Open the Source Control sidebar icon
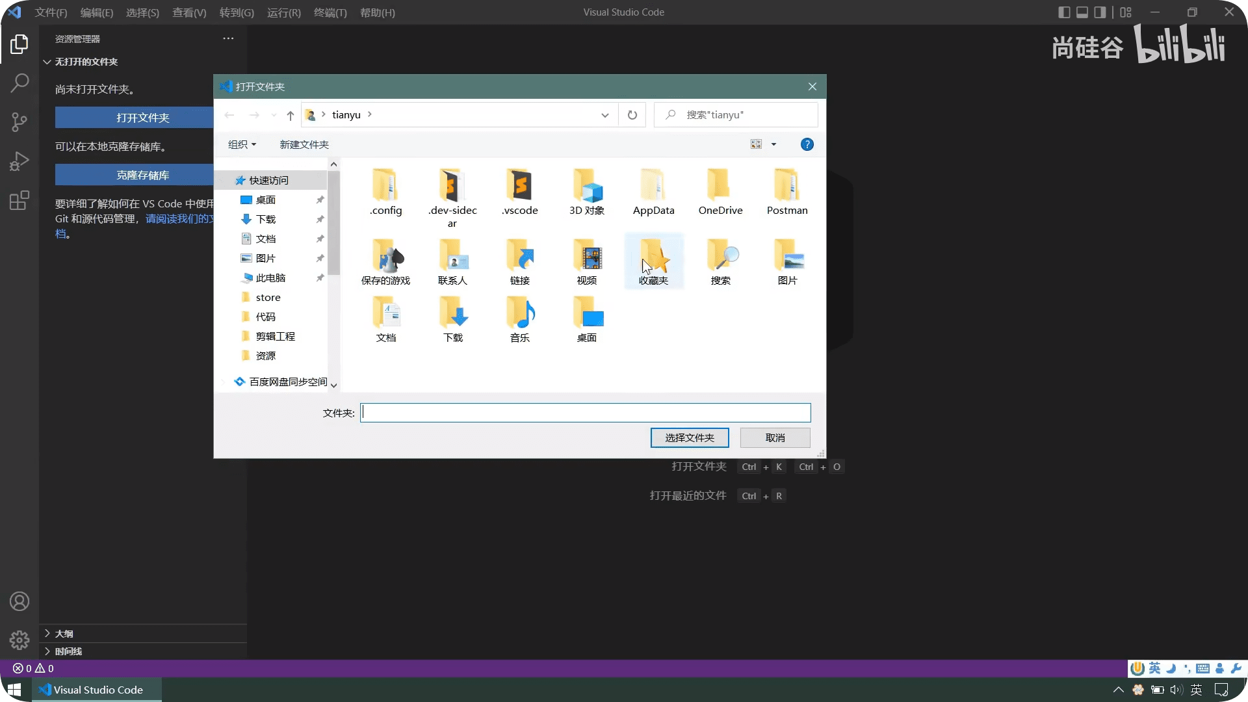Viewport: 1248px width, 702px height. (19, 122)
